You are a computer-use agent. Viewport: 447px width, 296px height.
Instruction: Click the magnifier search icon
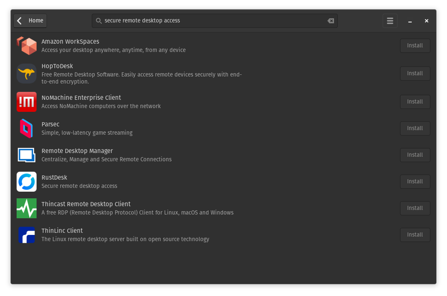(98, 21)
